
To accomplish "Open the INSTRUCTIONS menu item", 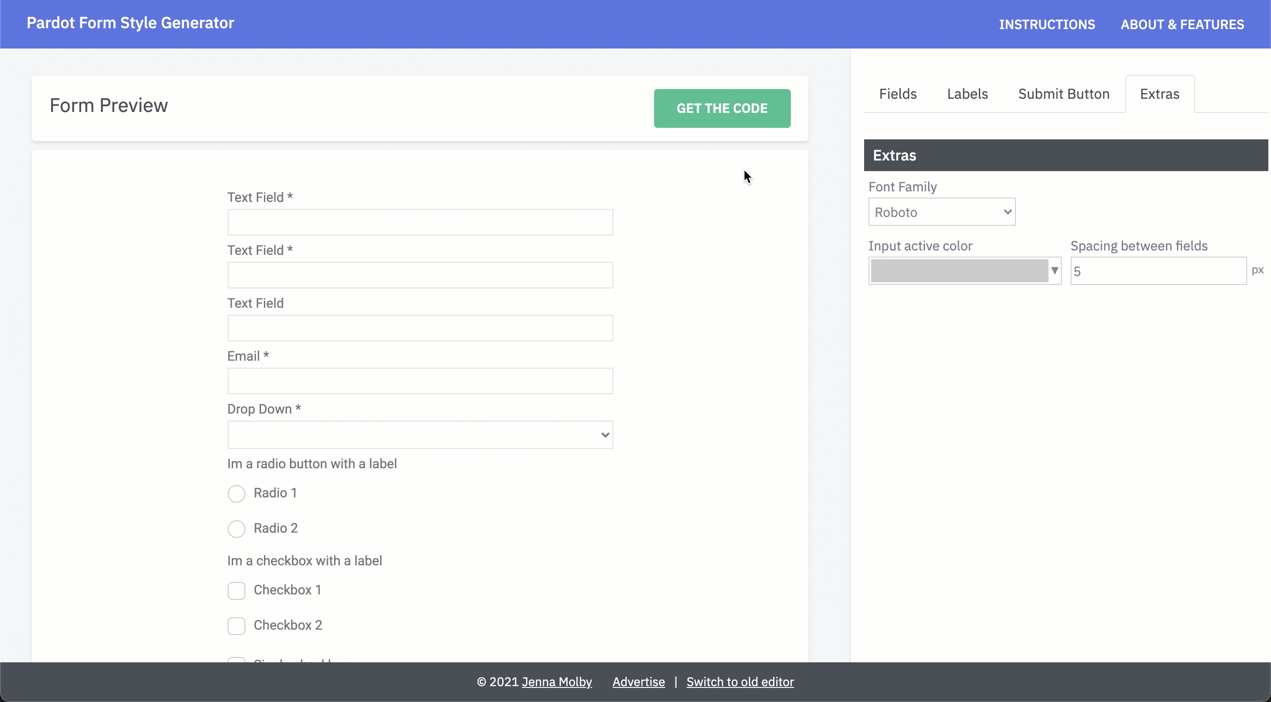I will (x=1046, y=24).
